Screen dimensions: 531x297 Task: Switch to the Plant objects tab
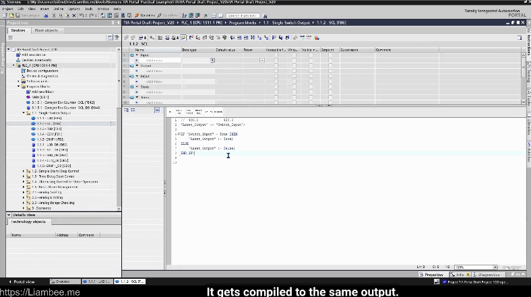pos(46,30)
